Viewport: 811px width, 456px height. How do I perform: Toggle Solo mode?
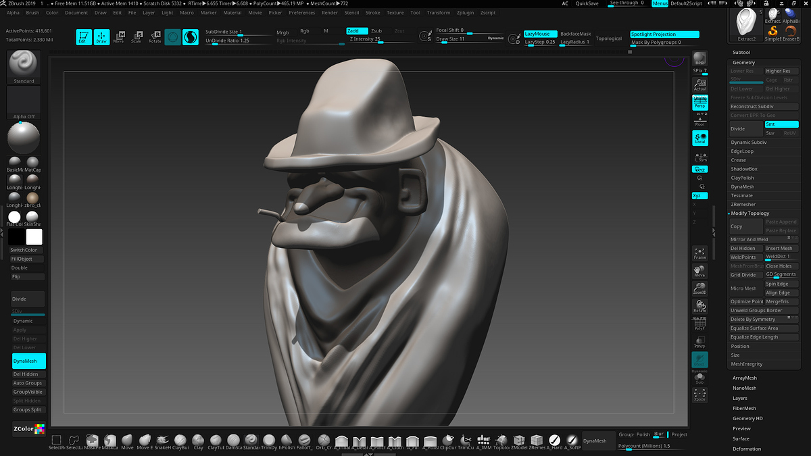tap(699, 380)
